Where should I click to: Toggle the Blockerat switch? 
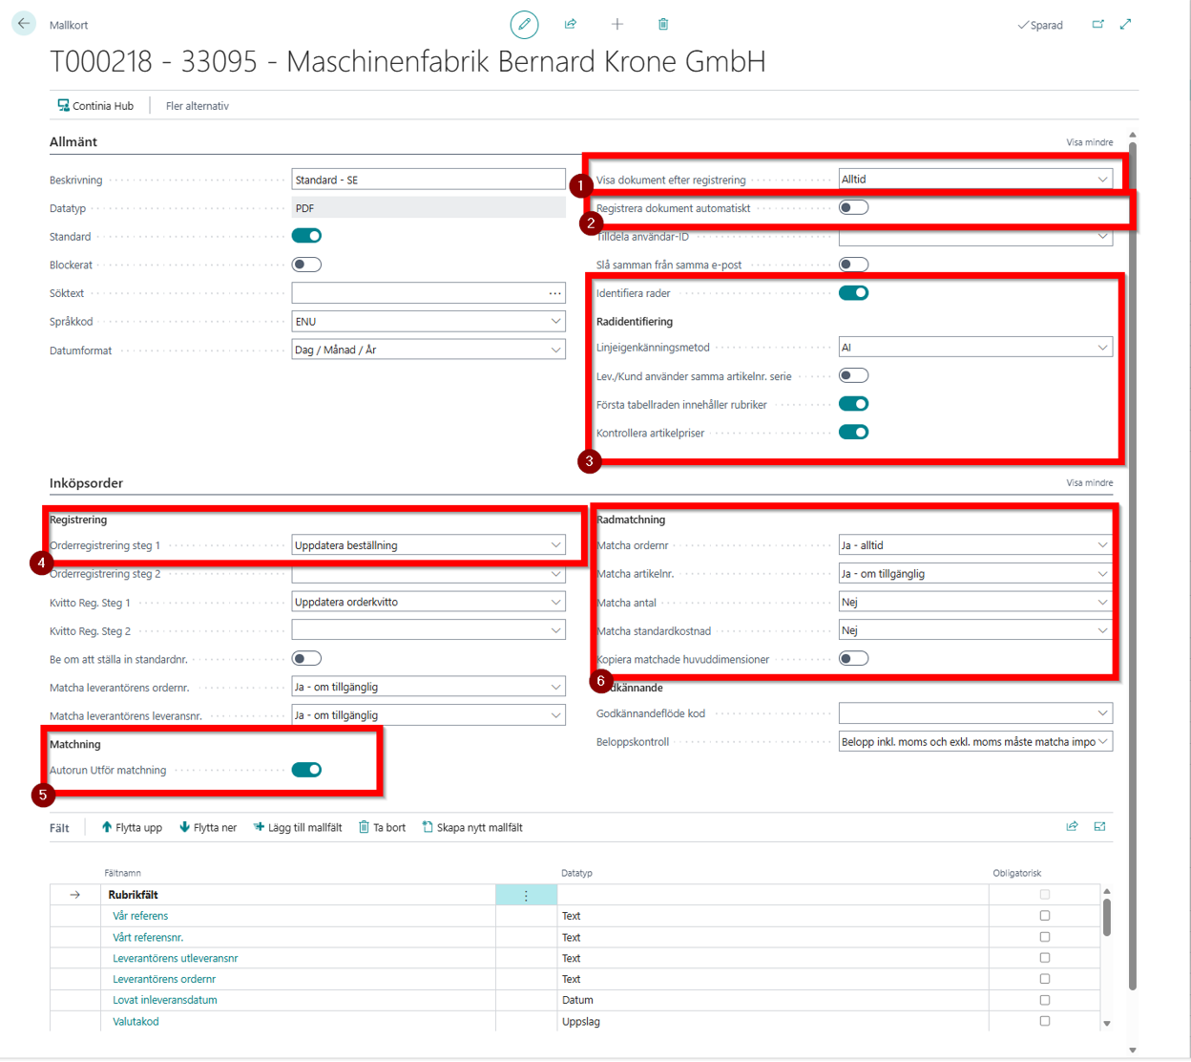(x=306, y=265)
